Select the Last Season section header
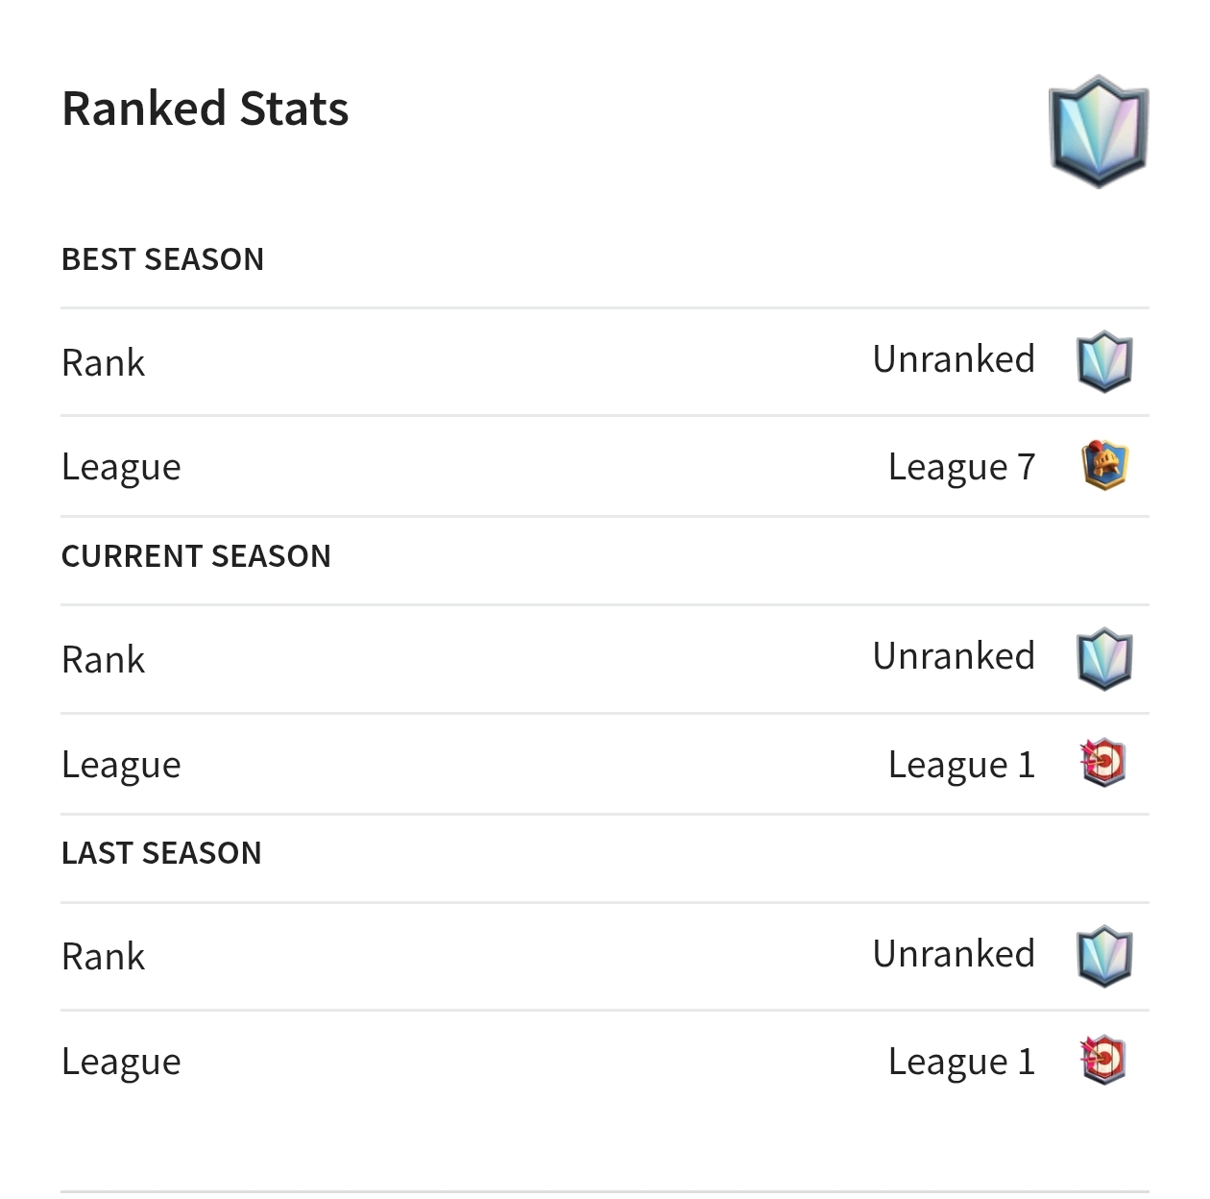The height and width of the screenshot is (1199, 1210). tap(161, 853)
